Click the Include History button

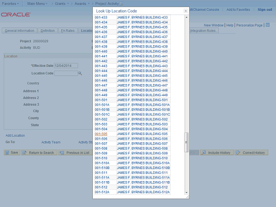[217, 153]
